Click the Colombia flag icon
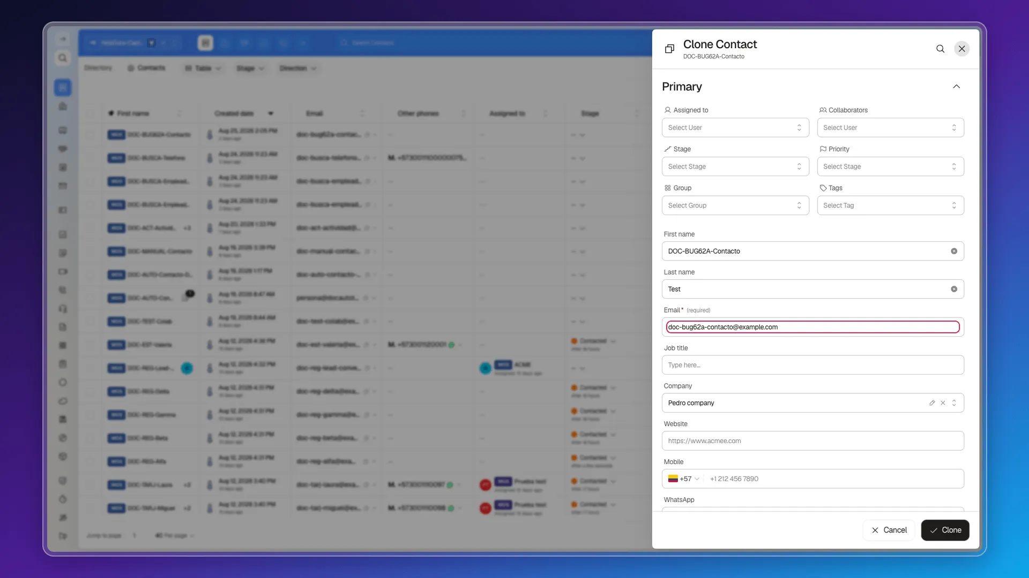Image resolution: width=1029 pixels, height=578 pixels. point(673,479)
